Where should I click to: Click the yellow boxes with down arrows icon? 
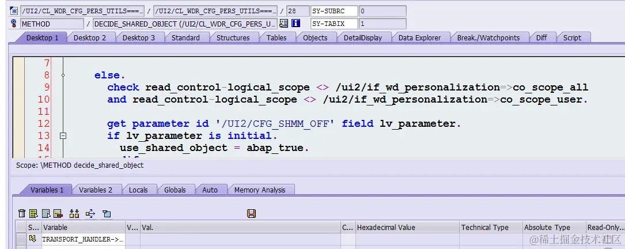pos(74,213)
